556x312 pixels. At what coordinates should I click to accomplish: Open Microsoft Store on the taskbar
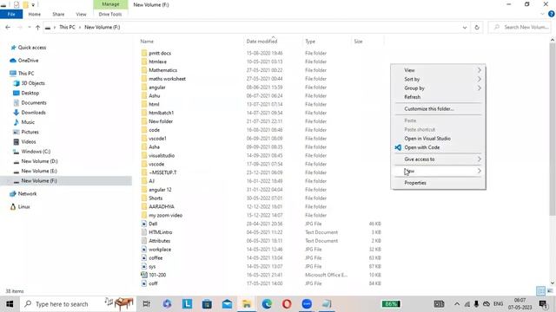[x=207, y=304]
